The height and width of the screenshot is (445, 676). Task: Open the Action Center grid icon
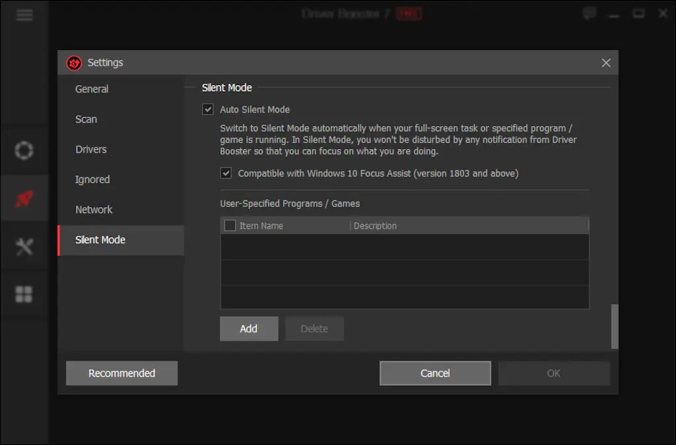click(x=24, y=295)
